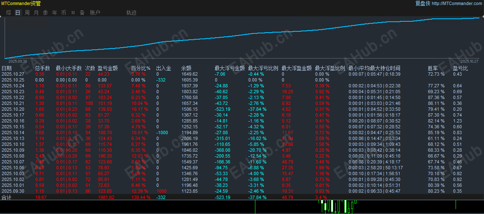The image size is (484, 214).
Task: Click the -20.70 % drawdown cell
Action: coord(257,150)
